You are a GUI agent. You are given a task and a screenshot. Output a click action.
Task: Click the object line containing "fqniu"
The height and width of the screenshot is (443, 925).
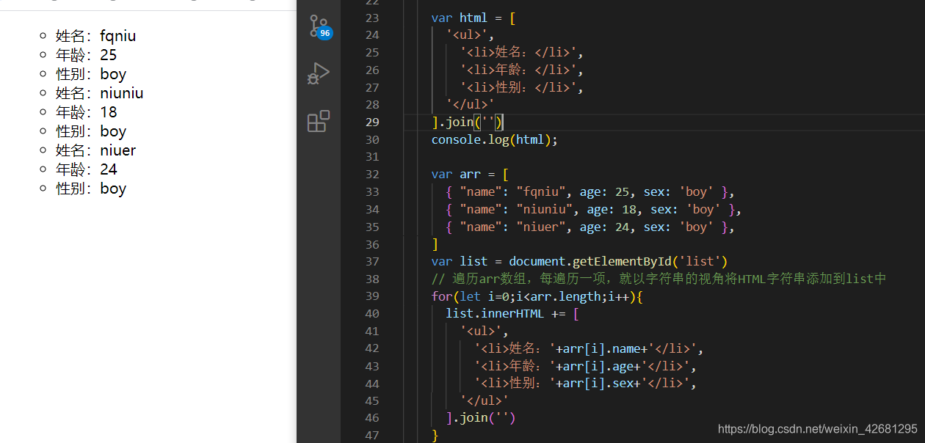[590, 191]
